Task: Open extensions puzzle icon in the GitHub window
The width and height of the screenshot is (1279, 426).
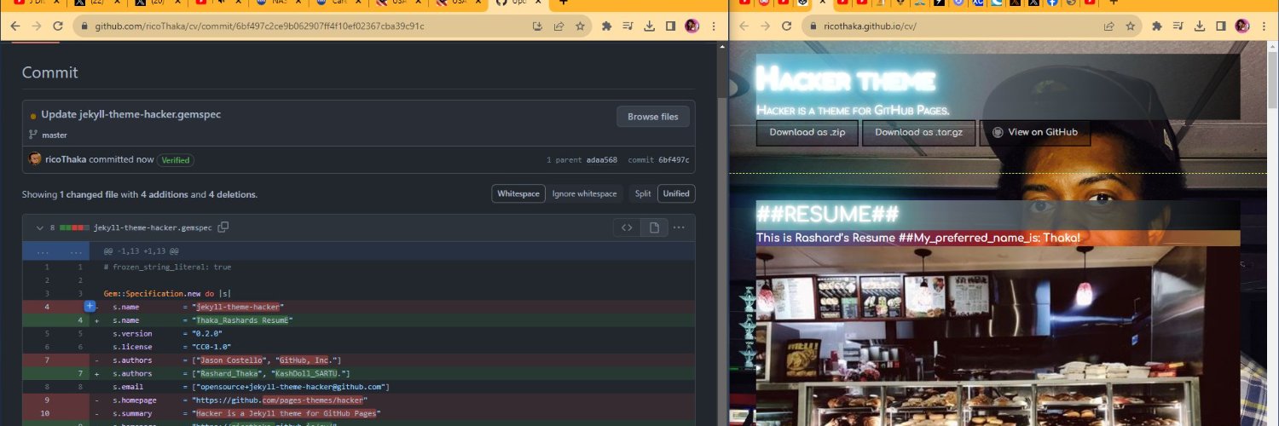Action: (x=607, y=26)
